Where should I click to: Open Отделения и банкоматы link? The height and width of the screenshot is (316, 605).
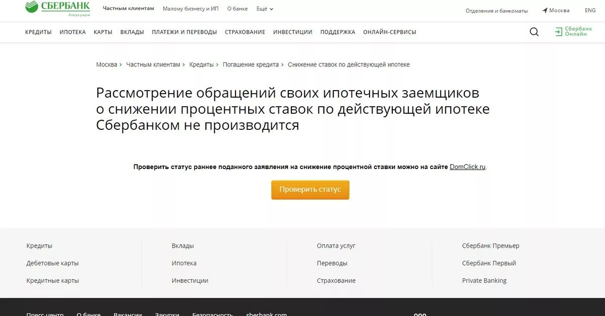point(497,11)
